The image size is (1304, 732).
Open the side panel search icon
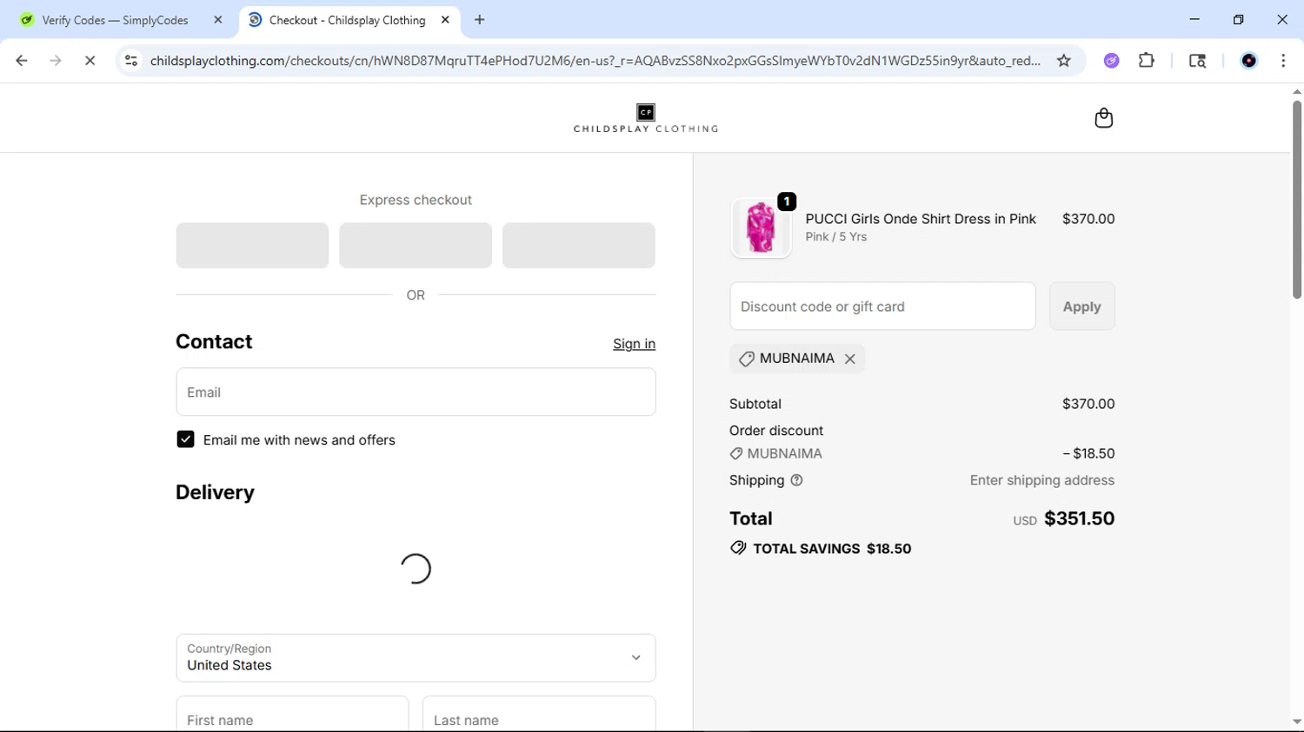point(1197,61)
